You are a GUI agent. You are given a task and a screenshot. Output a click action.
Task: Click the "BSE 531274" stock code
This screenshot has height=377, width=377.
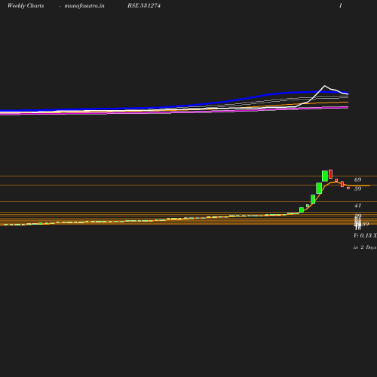[x=144, y=5]
